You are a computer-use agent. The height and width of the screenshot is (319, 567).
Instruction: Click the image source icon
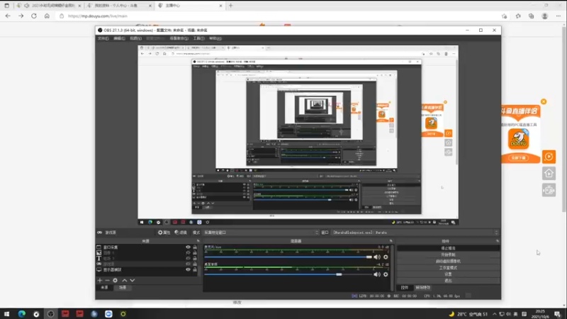click(99, 253)
